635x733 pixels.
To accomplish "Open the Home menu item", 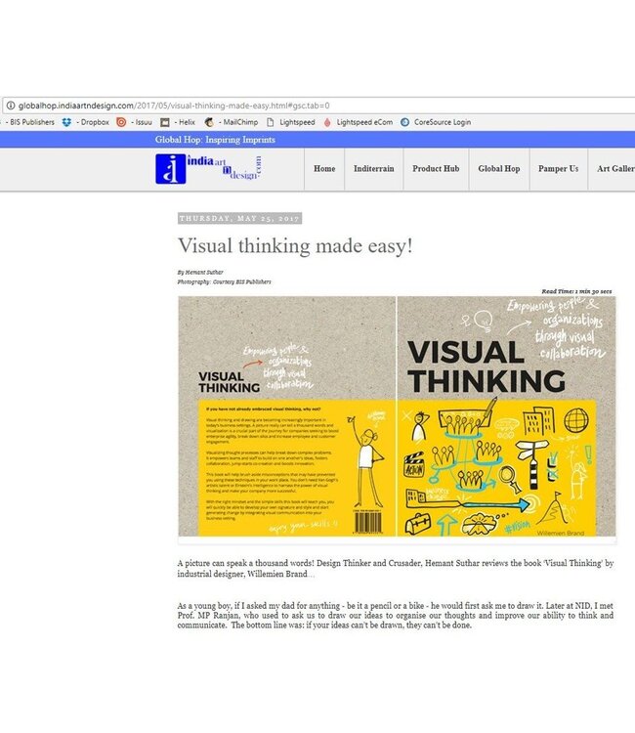I will [x=324, y=169].
